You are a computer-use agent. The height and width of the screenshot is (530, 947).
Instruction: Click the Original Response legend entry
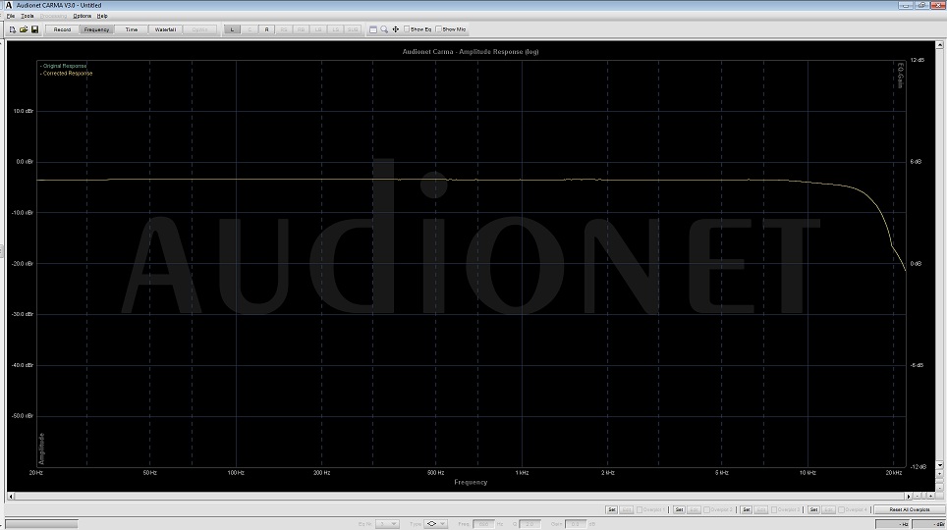pyautogui.click(x=64, y=66)
